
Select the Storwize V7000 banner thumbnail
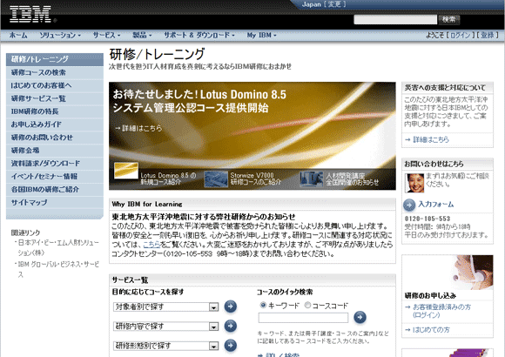(x=216, y=179)
